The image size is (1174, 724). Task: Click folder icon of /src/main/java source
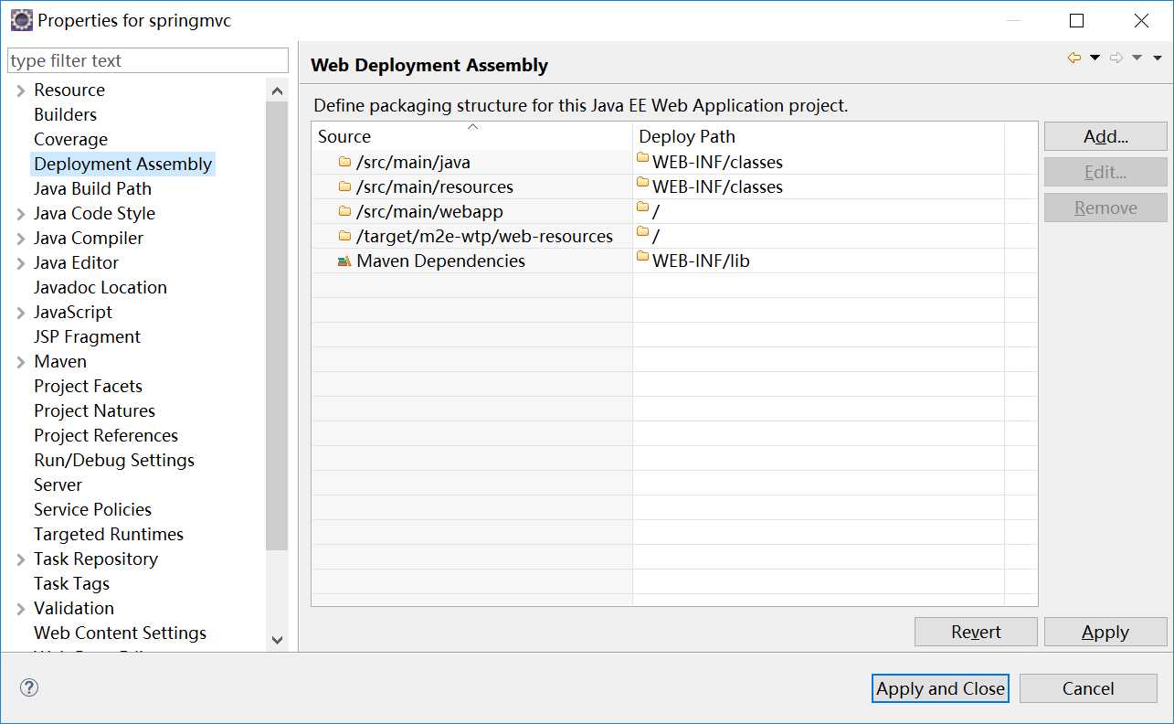click(x=344, y=162)
